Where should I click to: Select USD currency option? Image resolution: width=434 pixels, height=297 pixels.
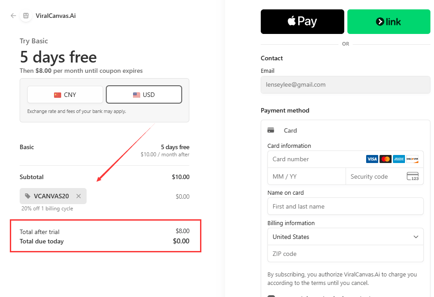pos(144,95)
